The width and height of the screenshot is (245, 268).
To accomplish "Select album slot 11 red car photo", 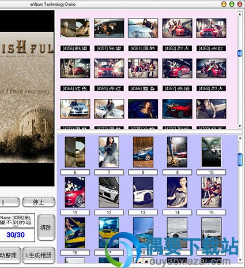I will [x=75, y=192].
